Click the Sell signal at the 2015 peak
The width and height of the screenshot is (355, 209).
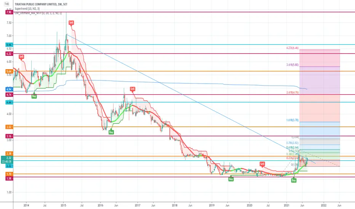pos(71,22)
